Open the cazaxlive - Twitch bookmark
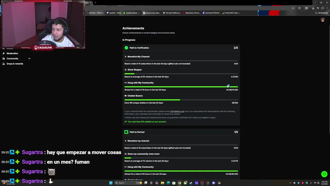 point(114,13)
